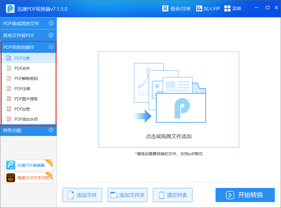Expand 特色功能 with its arrow
Viewport: 281px width, 208px height.
click(51, 130)
